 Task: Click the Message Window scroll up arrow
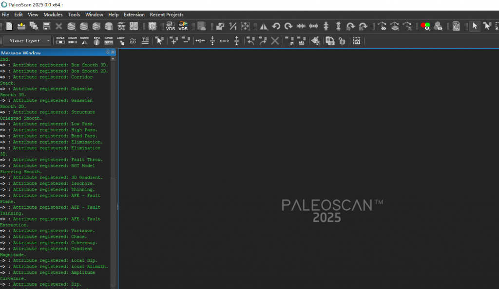tap(114, 59)
